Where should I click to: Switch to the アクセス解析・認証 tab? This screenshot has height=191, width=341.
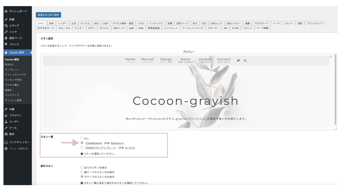[x=123, y=23]
